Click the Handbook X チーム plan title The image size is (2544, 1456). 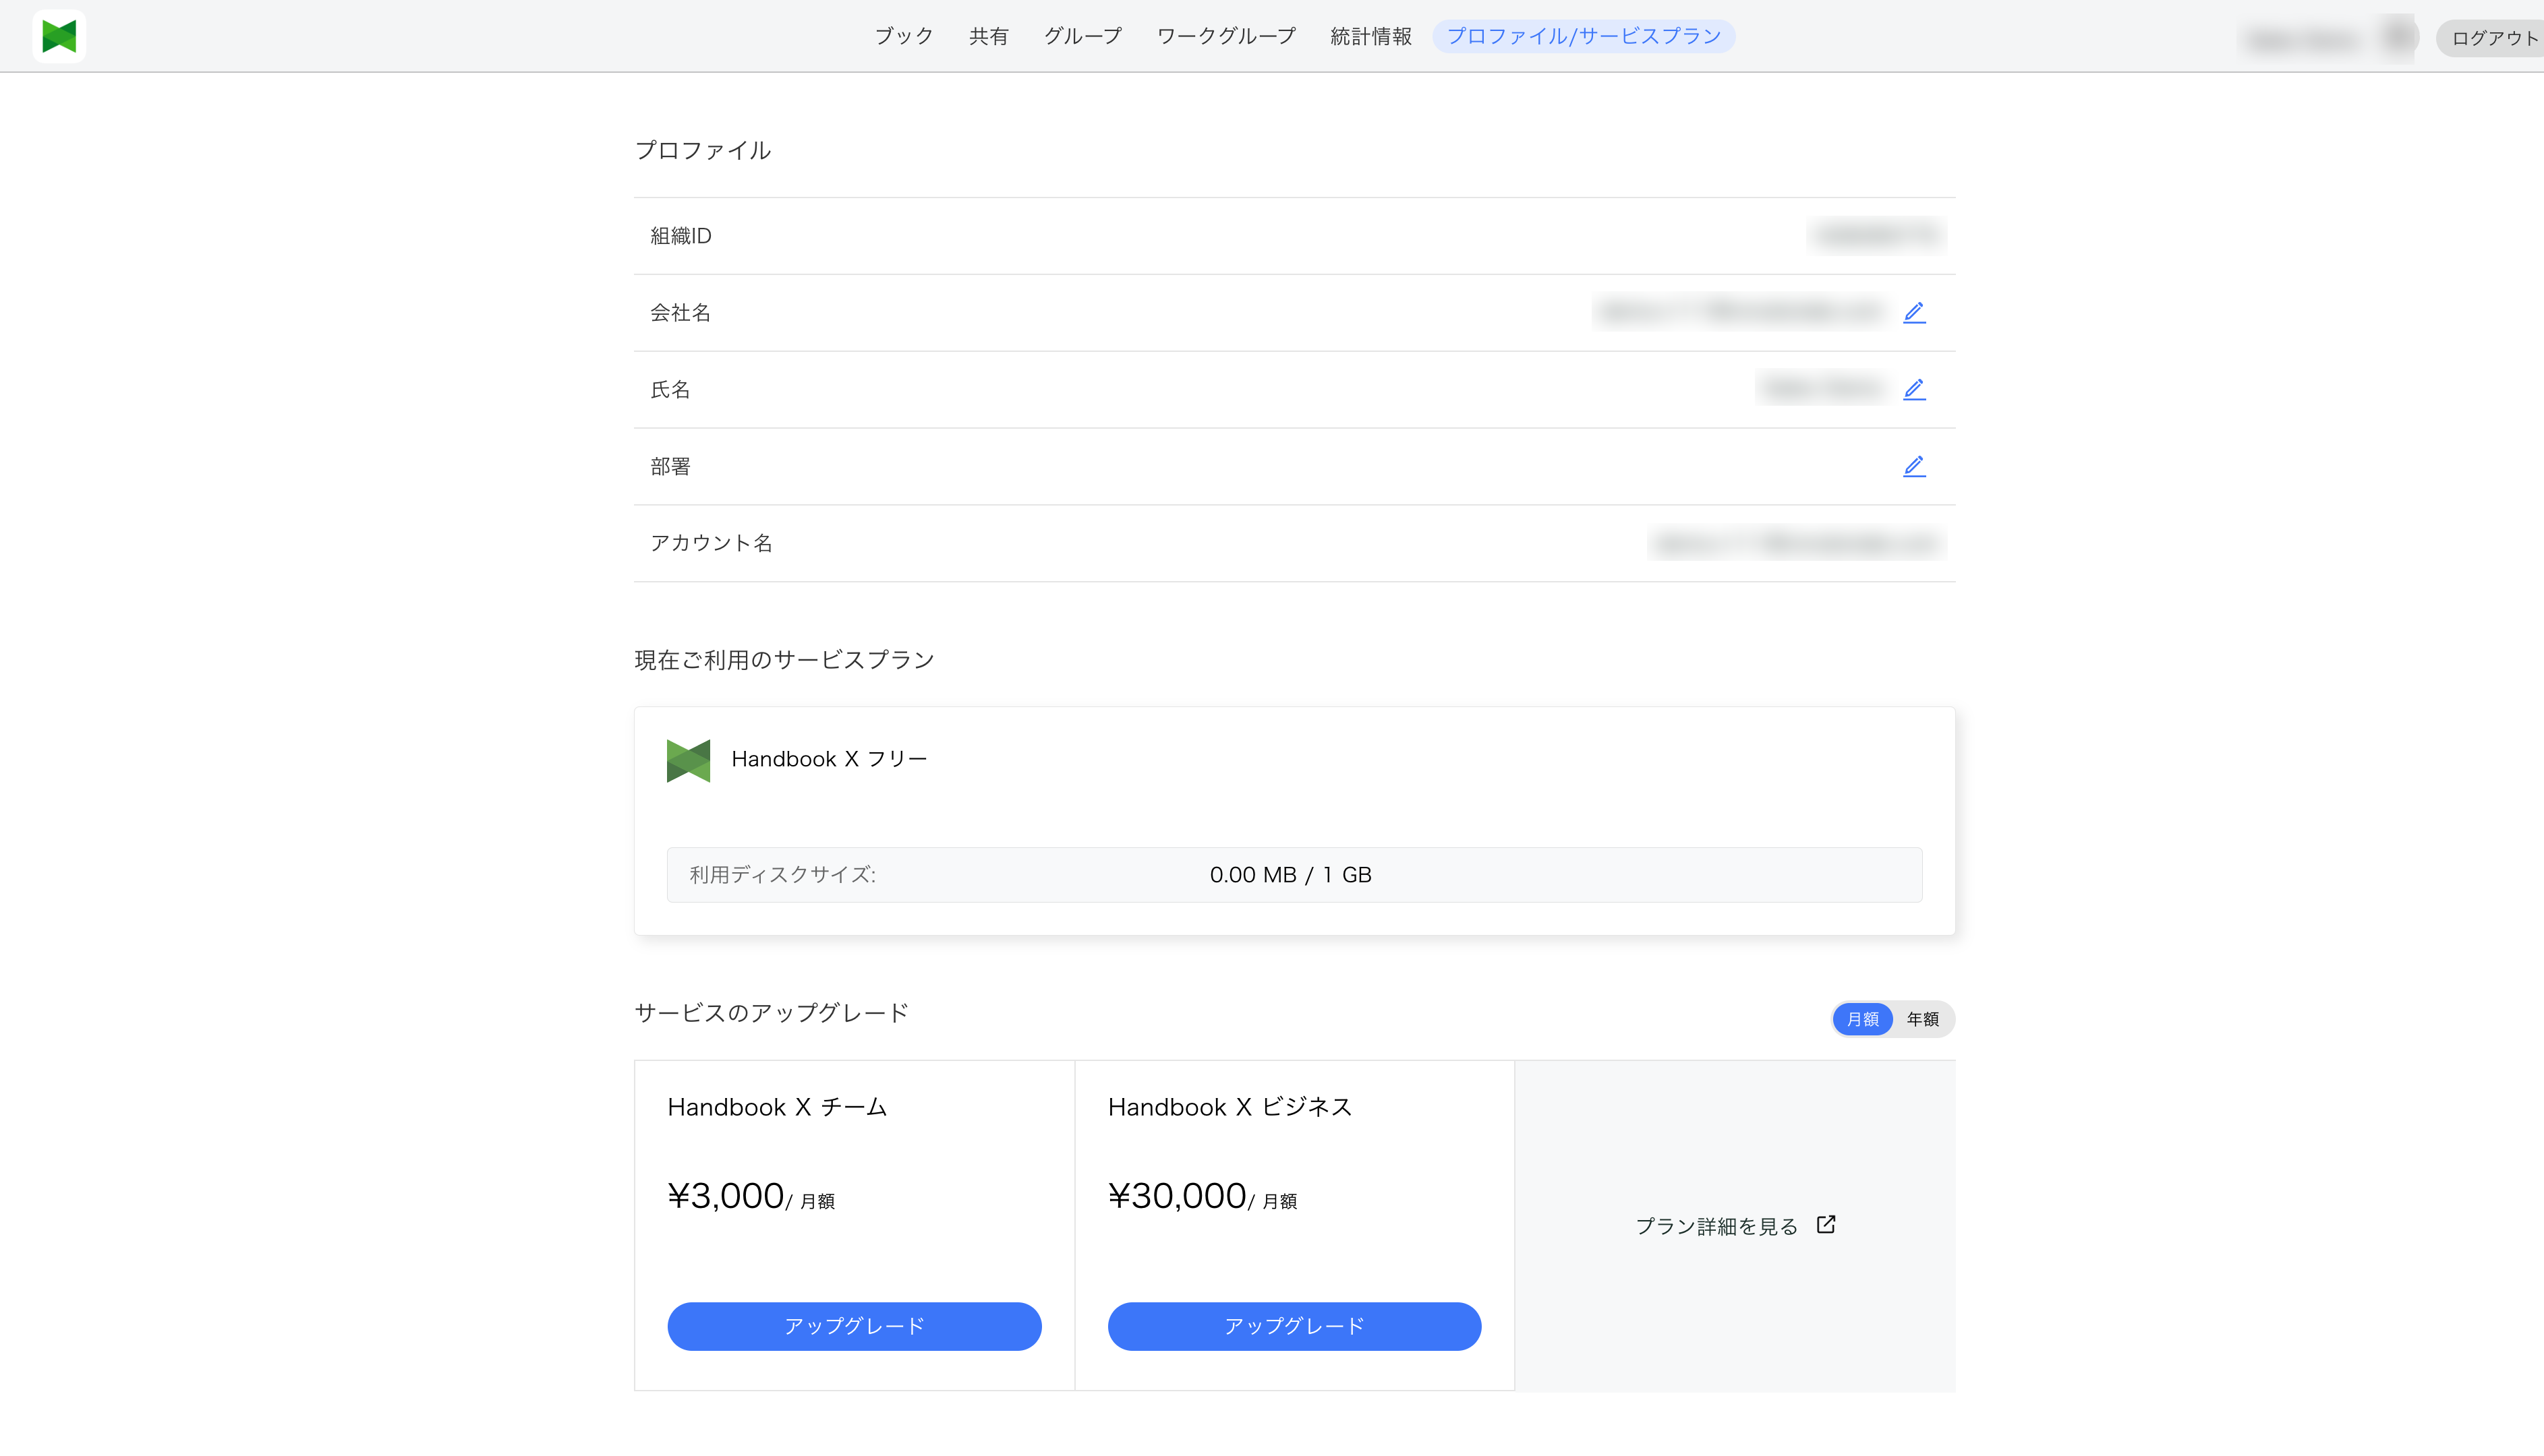tap(778, 1107)
